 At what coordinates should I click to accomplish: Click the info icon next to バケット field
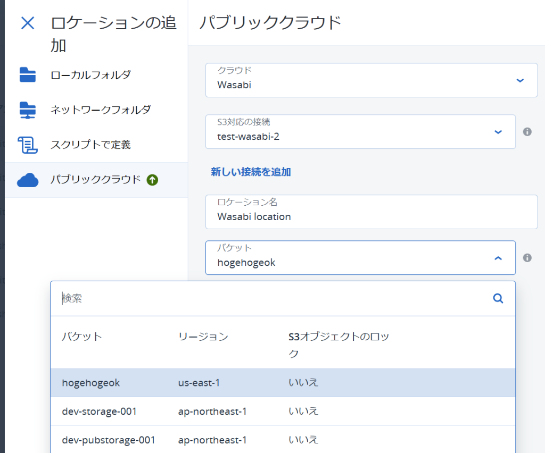coord(527,258)
